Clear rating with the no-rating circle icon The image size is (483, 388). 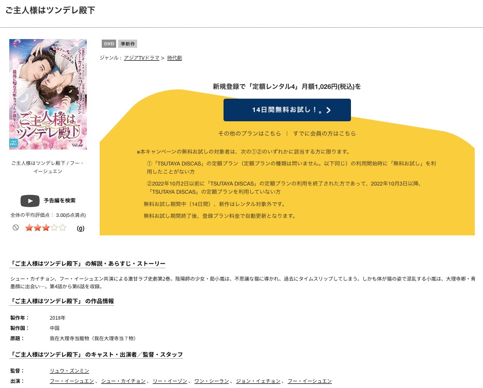coord(16,228)
